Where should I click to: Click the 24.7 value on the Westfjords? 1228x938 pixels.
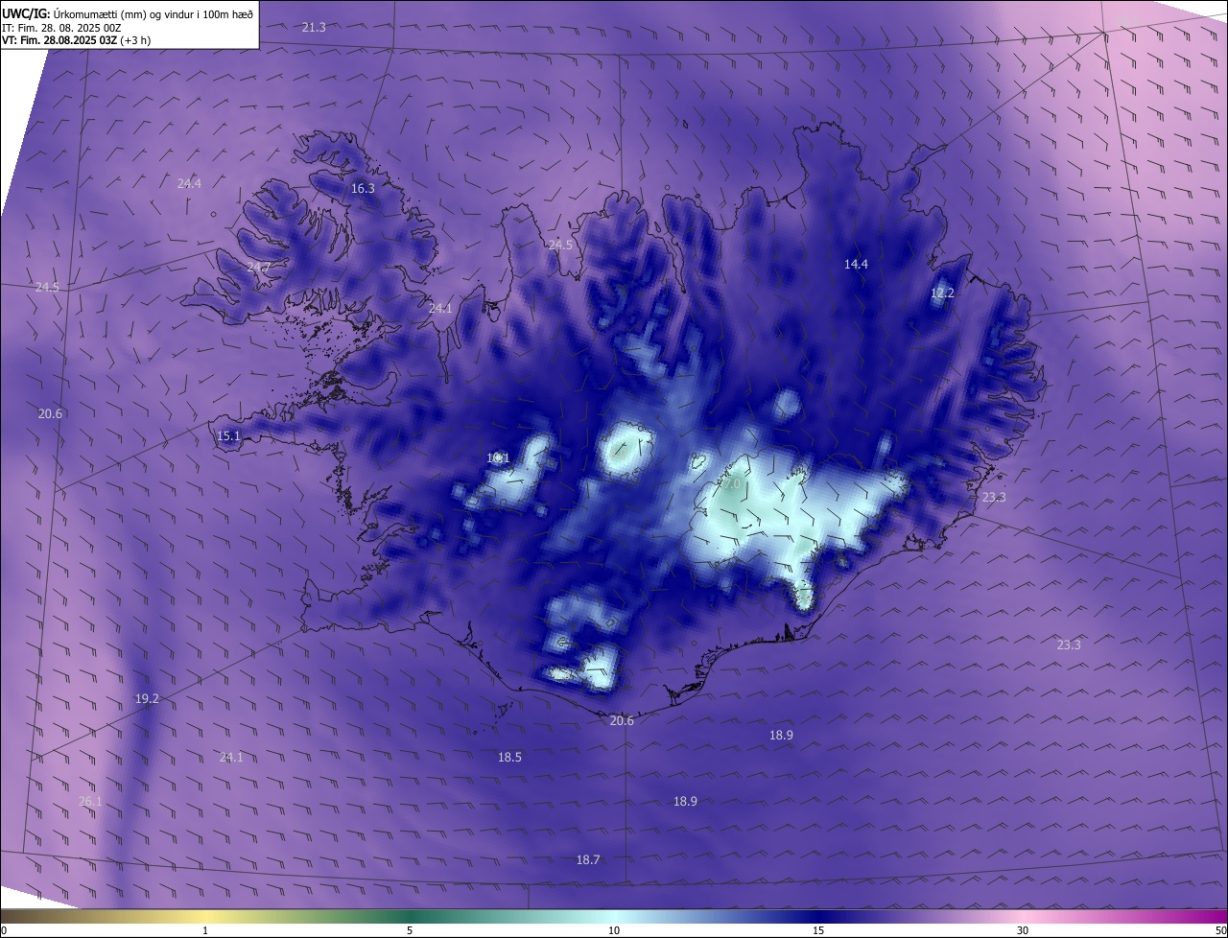(x=258, y=267)
